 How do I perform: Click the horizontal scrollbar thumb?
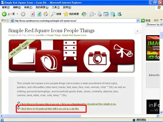point(42,116)
